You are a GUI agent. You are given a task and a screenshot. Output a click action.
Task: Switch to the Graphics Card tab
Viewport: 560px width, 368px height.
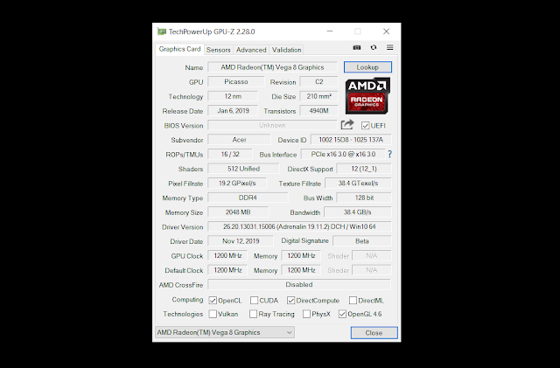point(179,49)
